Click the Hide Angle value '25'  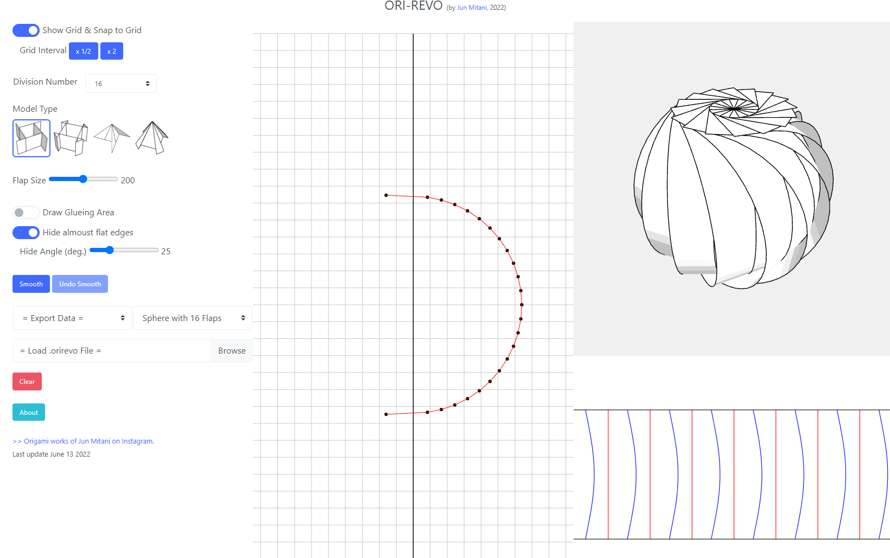[x=166, y=252]
